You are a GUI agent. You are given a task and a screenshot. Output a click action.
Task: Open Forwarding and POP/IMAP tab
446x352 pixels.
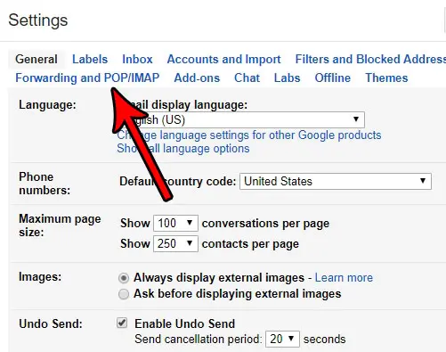click(x=87, y=78)
